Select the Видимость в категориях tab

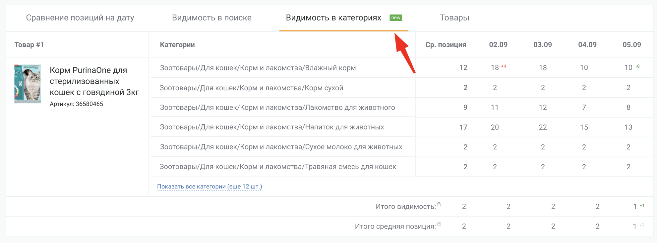(x=333, y=18)
